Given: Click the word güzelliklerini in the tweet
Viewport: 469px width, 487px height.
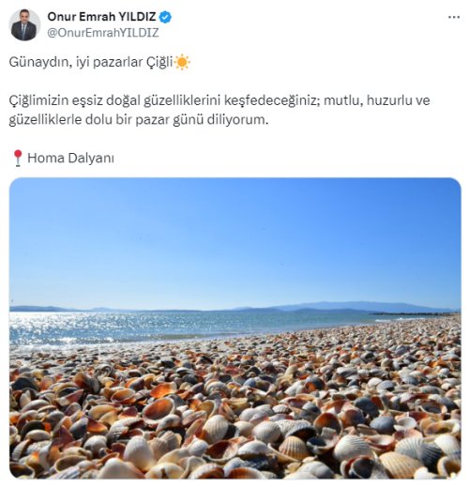Looking at the screenshot, I should (183, 100).
